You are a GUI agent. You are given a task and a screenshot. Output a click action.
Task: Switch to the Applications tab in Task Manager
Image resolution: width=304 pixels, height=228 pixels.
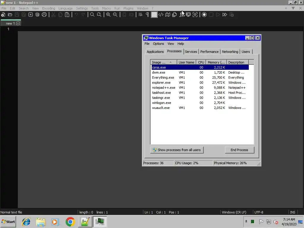(155, 52)
